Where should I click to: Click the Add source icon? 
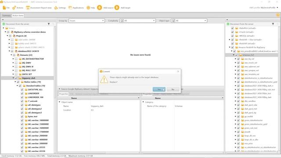pyautogui.click(x=100, y=7)
